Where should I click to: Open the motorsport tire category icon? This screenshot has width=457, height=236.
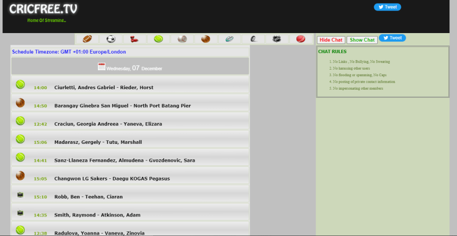pos(253,39)
